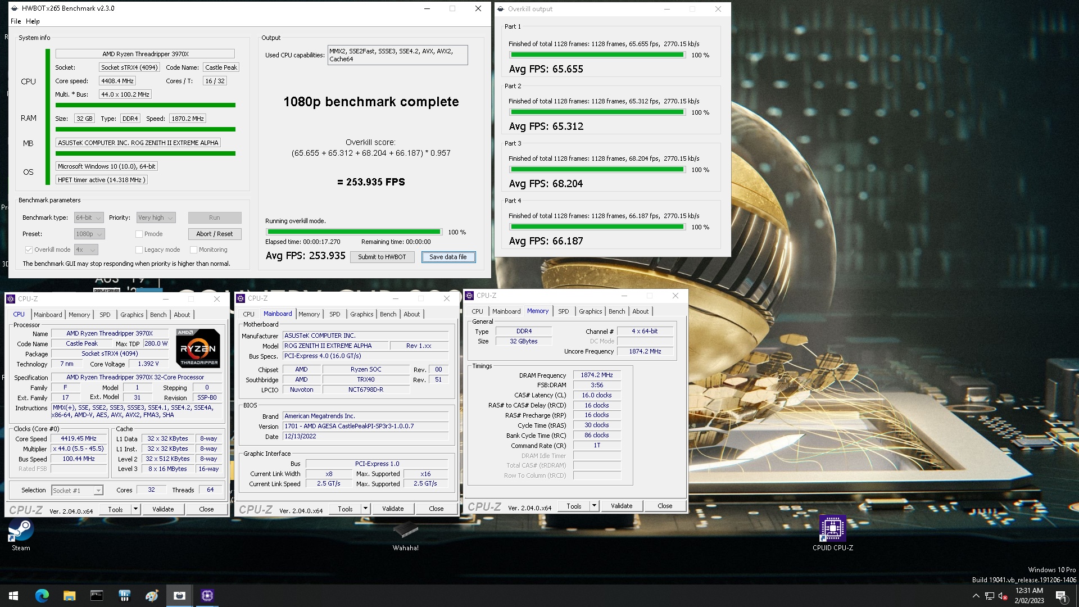Switch to SPD tab in left CPU-Z

(105, 315)
